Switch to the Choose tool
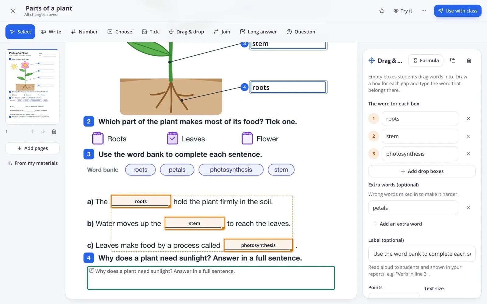Image resolution: width=487 pixels, height=304 pixels. (120, 32)
